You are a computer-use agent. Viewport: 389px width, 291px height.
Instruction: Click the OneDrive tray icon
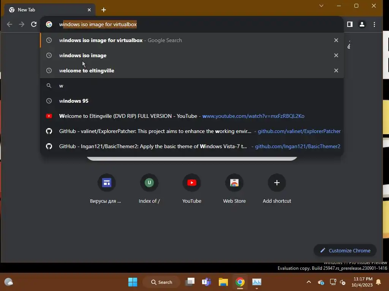click(321, 282)
